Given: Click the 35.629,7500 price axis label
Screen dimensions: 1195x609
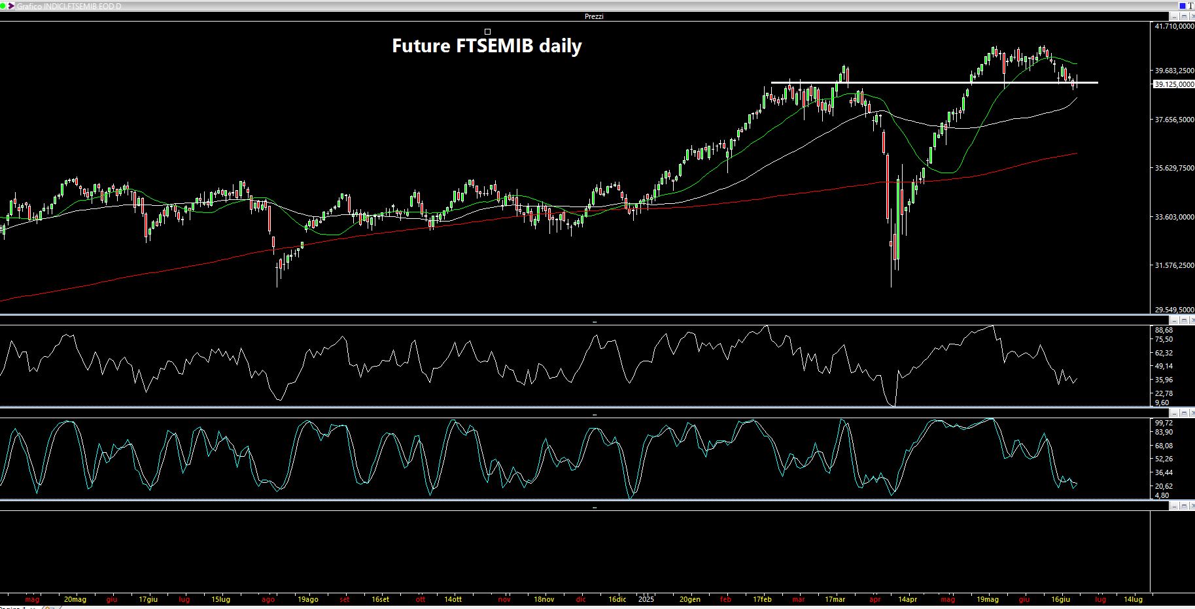Looking at the screenshot, I should (x=1175, y=168).
